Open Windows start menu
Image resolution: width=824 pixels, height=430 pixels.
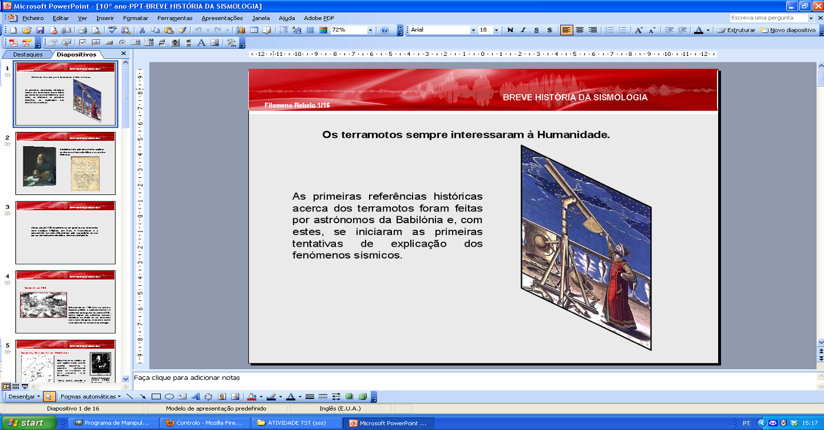pos(28,423)
